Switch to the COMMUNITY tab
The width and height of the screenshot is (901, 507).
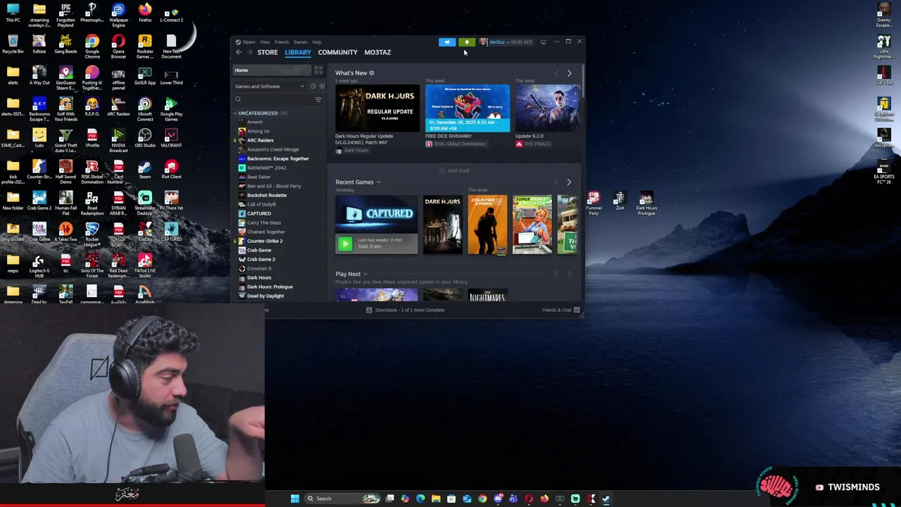[x=338, y=52]
